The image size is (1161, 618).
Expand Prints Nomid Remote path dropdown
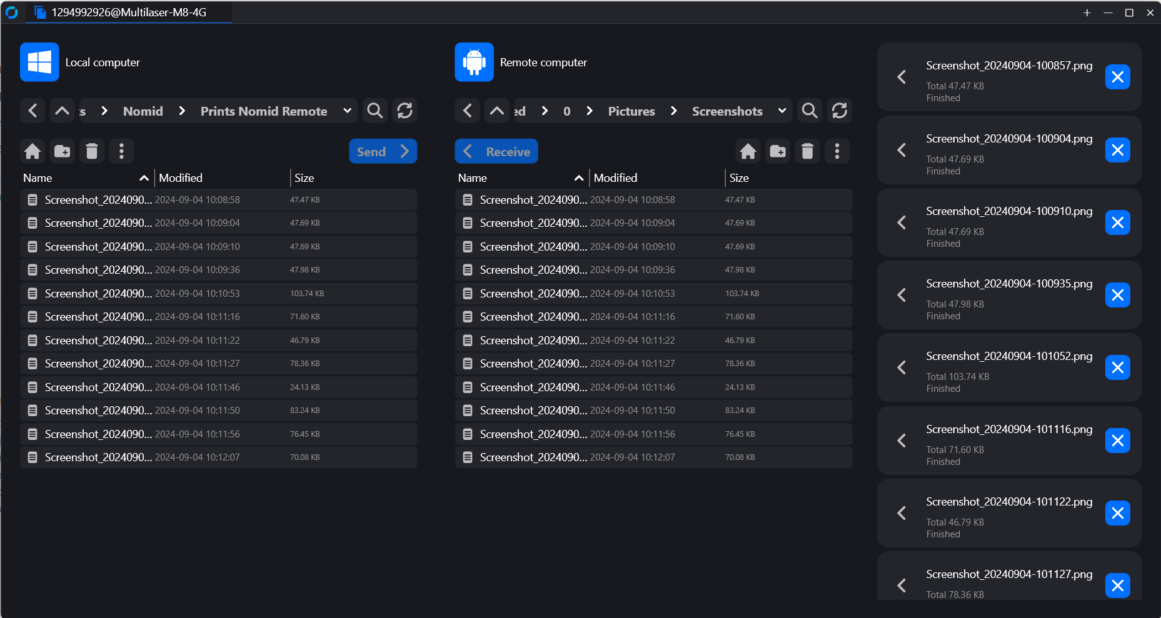tap(347, 111)
